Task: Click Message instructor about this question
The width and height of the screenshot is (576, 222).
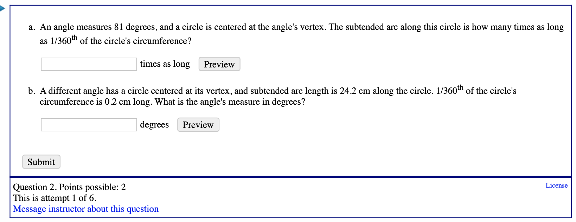Action: click(x=85, y=209)
